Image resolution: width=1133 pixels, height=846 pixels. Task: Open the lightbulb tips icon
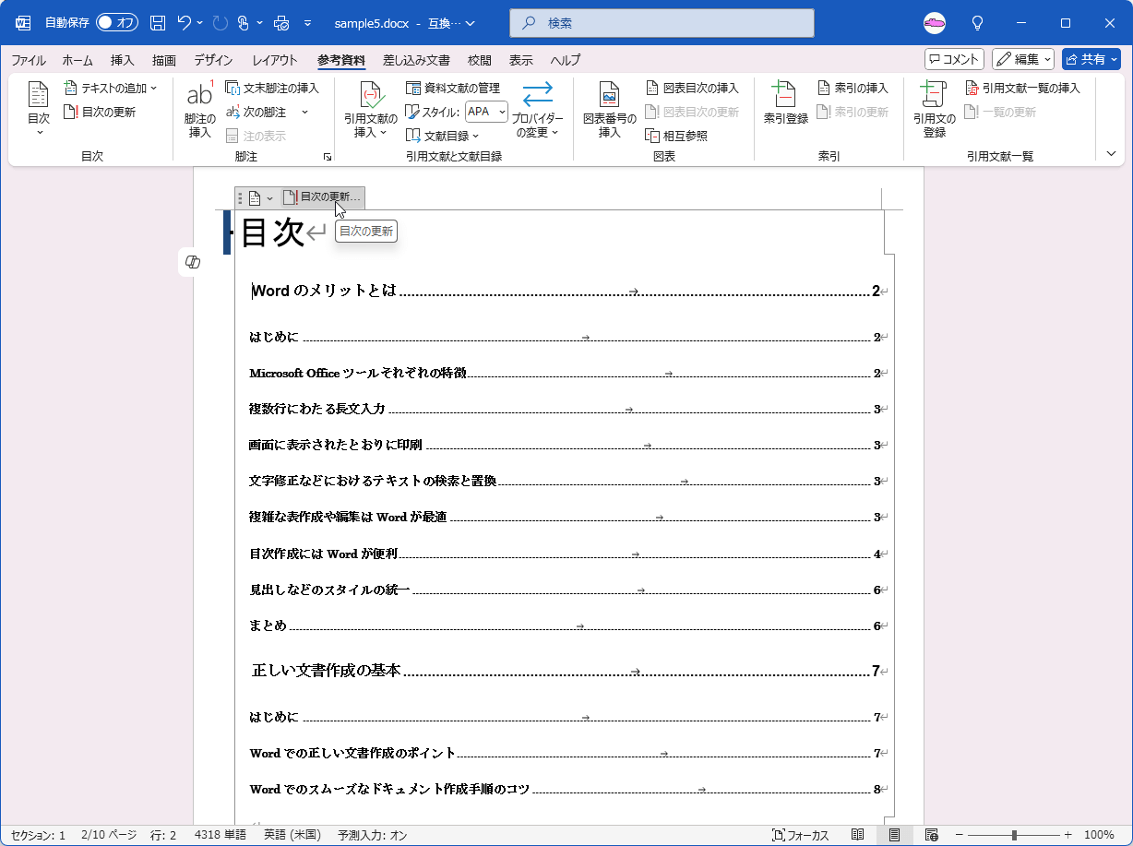978,22
